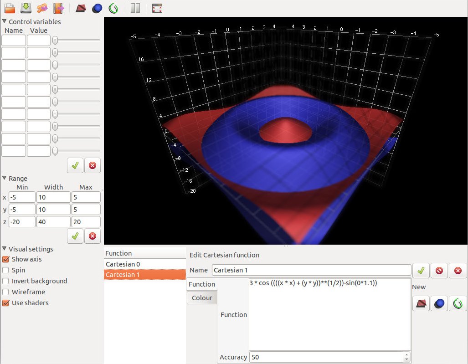Click into the function expression text area
Viewport: 468px width, 364px height.
coord(330,314)
